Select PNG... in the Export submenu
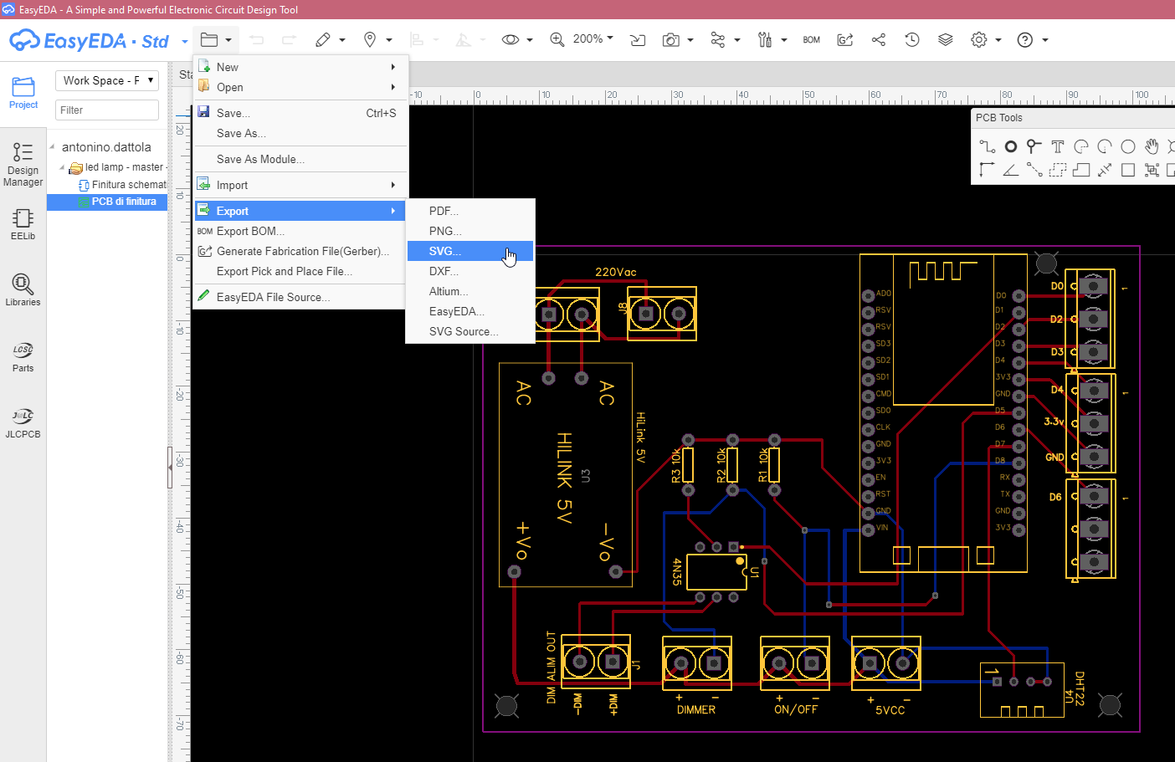The height and width of the screenshot is (762, 1175). [x=470, y=231]
